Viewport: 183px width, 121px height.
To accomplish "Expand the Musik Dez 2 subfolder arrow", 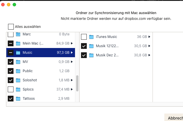I will (x=149, y=55).
